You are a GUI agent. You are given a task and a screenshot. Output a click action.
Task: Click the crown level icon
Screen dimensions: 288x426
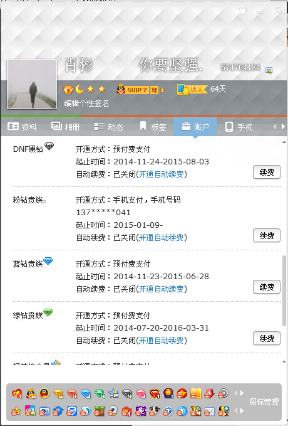pos(68,89)
